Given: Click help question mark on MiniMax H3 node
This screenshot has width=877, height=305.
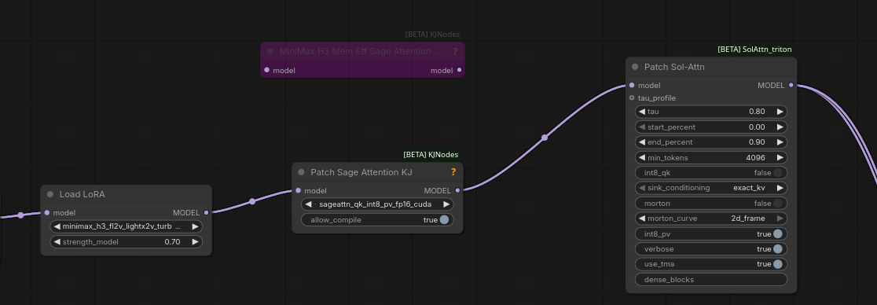Looking at the screenshot, I should pyautogui.click(x=455, y=51).
